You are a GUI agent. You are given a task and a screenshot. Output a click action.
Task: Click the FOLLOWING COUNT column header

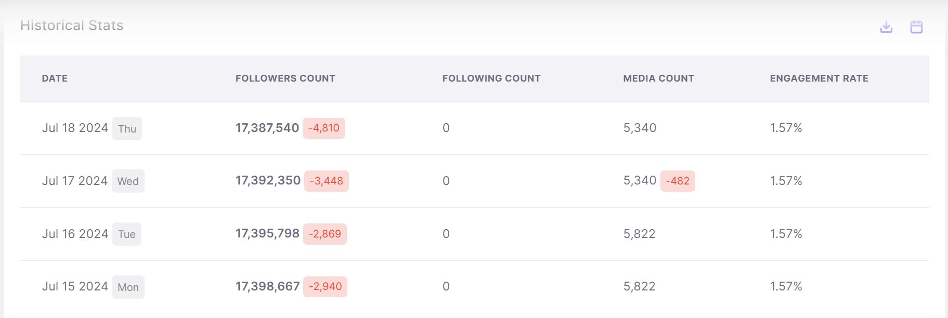tap(491, 78)
